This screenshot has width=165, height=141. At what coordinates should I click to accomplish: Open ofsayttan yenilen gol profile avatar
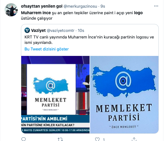click(11, 10)
